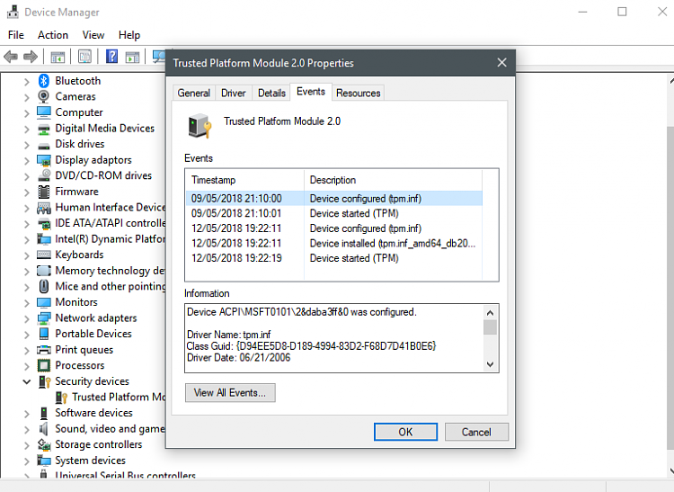Click the Storage controllers icon
674x492 pixels.
[x=43, y=444]
